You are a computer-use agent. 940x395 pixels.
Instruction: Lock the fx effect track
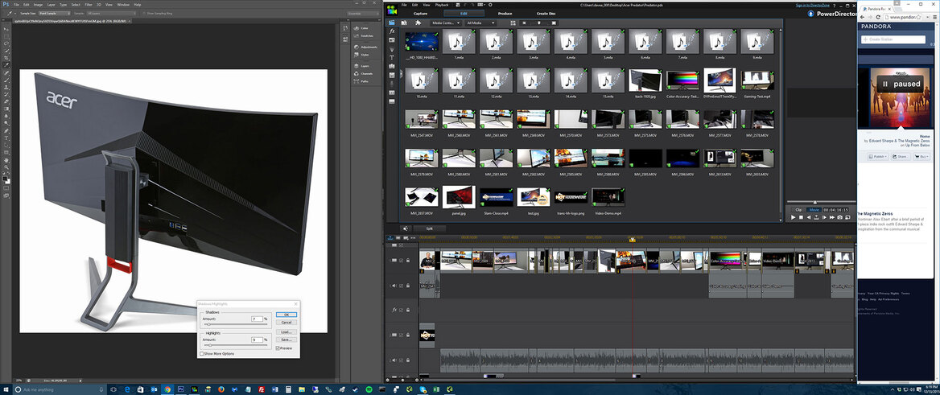click(408, 311)
